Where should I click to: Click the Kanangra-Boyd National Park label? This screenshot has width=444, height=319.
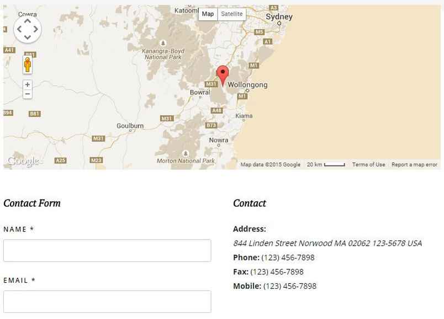tap(162, 54)
